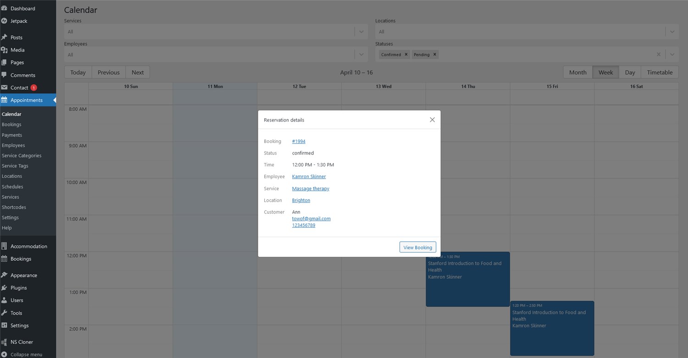
Task: Expand the Services filter dropdown
Action: click(x=361, y=32)
